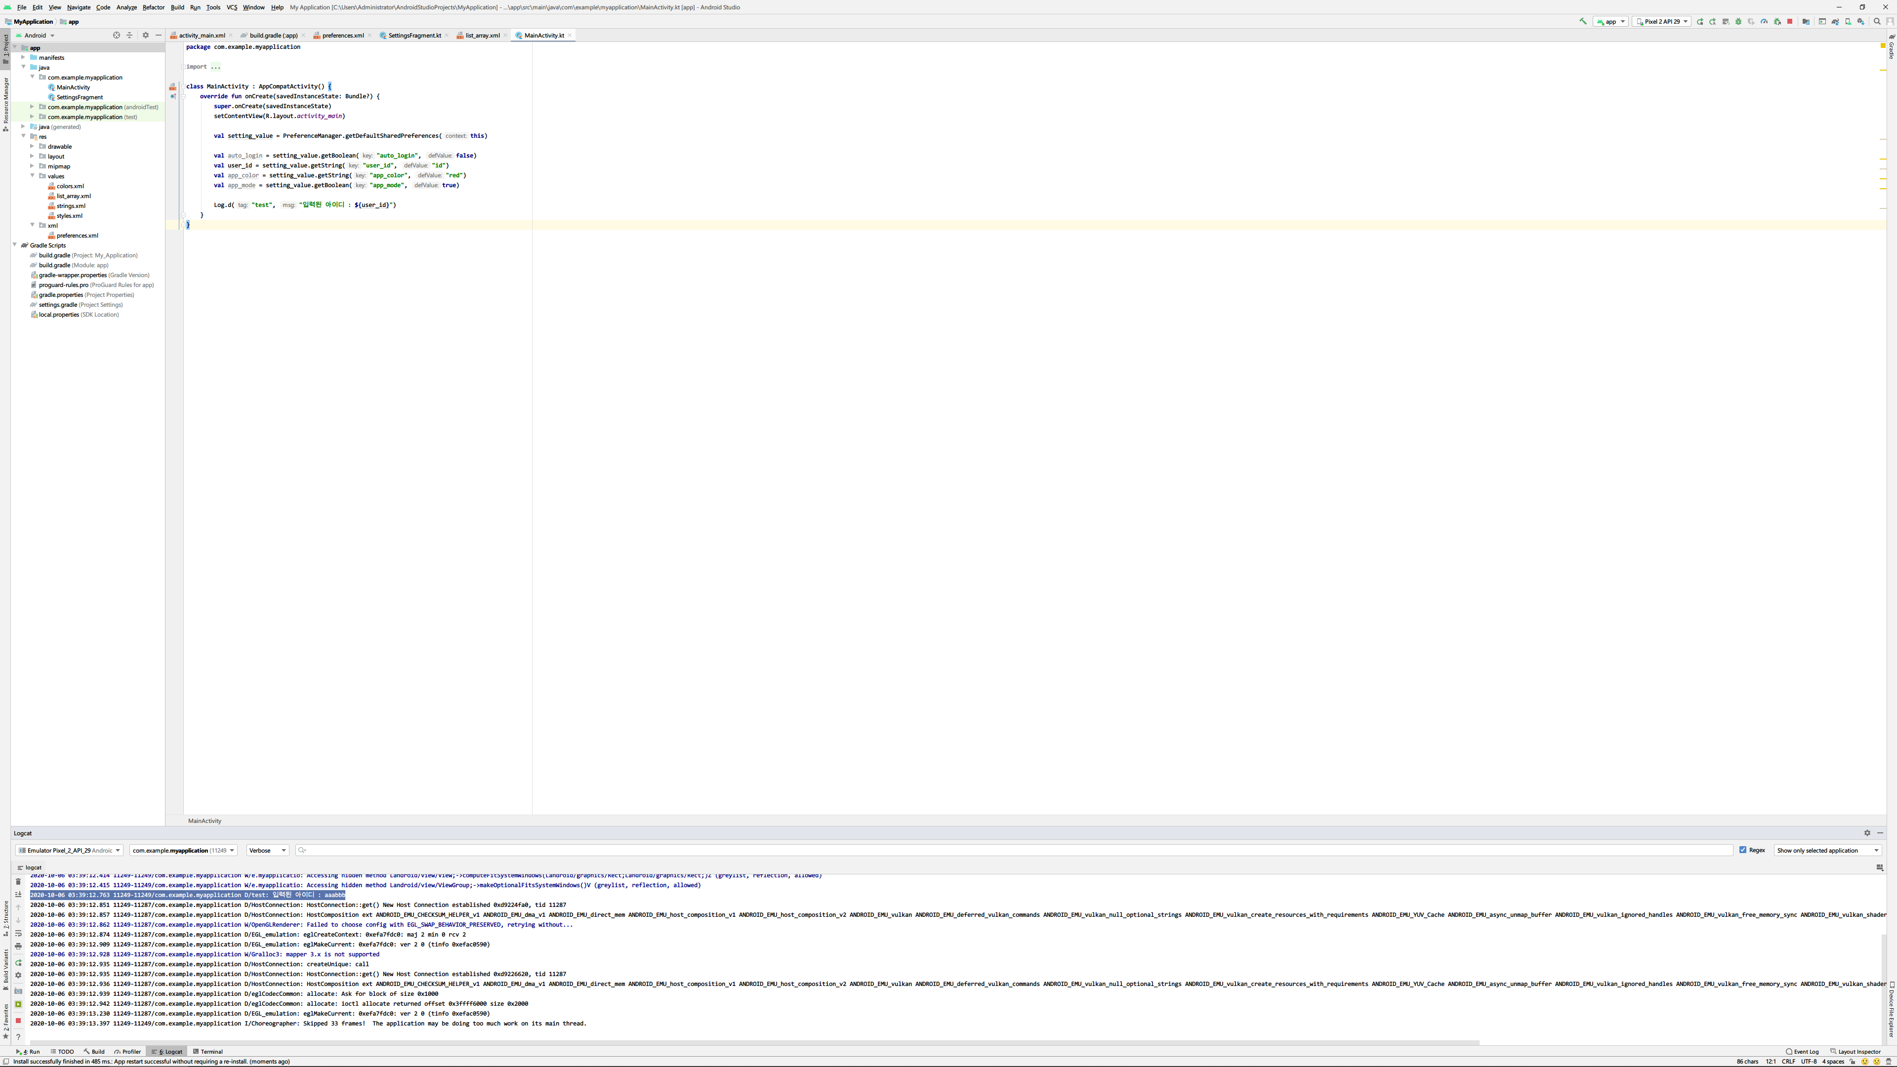Take a screenshot with logcat camera icon
1897x1067 pixels.
pos(18,991)
